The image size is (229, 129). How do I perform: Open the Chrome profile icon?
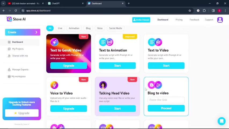pyautogui.click(x=219, y=10)
